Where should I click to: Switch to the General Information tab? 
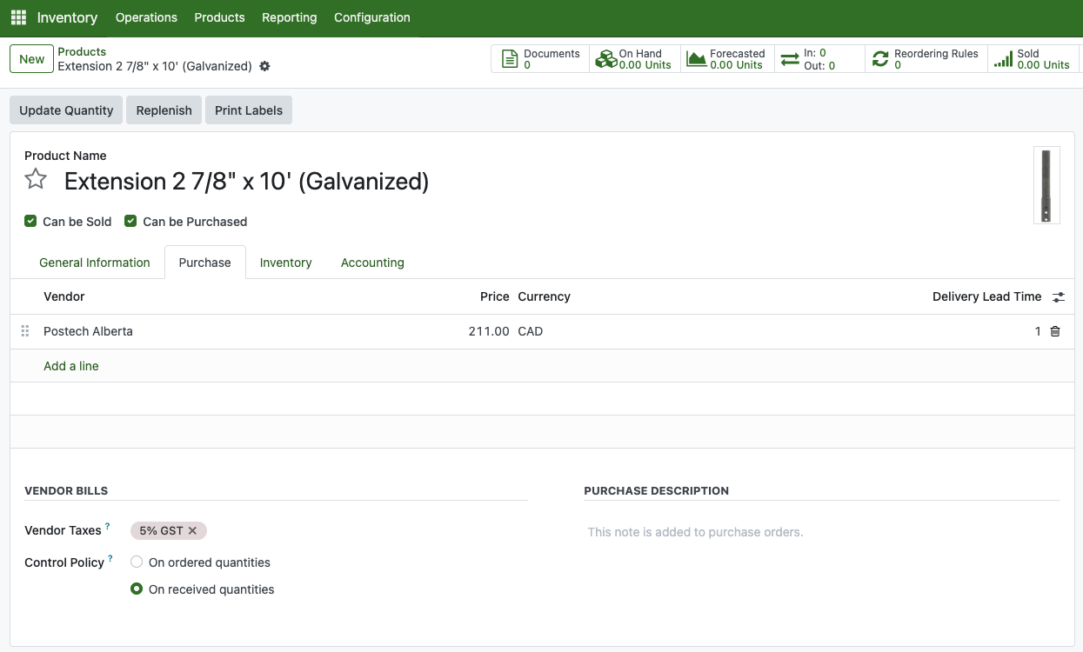point(95,263)
